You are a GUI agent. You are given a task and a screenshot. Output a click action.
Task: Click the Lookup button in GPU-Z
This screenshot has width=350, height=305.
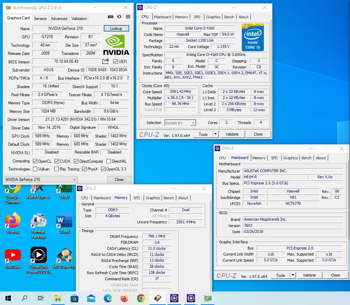point(116,28)
